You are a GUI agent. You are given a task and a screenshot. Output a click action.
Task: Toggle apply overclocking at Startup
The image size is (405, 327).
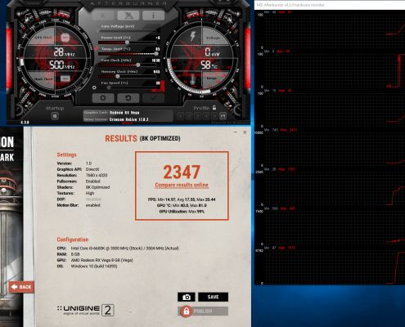(x=55, y=116)
